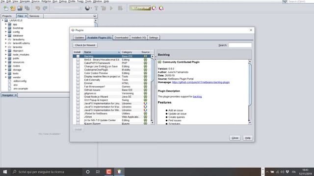Image resolution: width=314 pixels, height=176 pixels.
Task: Expand the vendor folder
Action: [6, 77]
